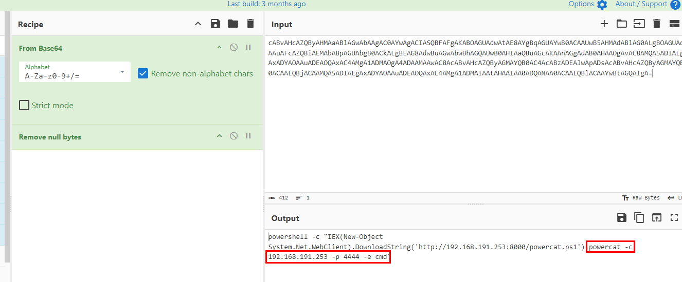Open About / Support help
Viewport: 682px width, 282px height.
tap(648, 4)
